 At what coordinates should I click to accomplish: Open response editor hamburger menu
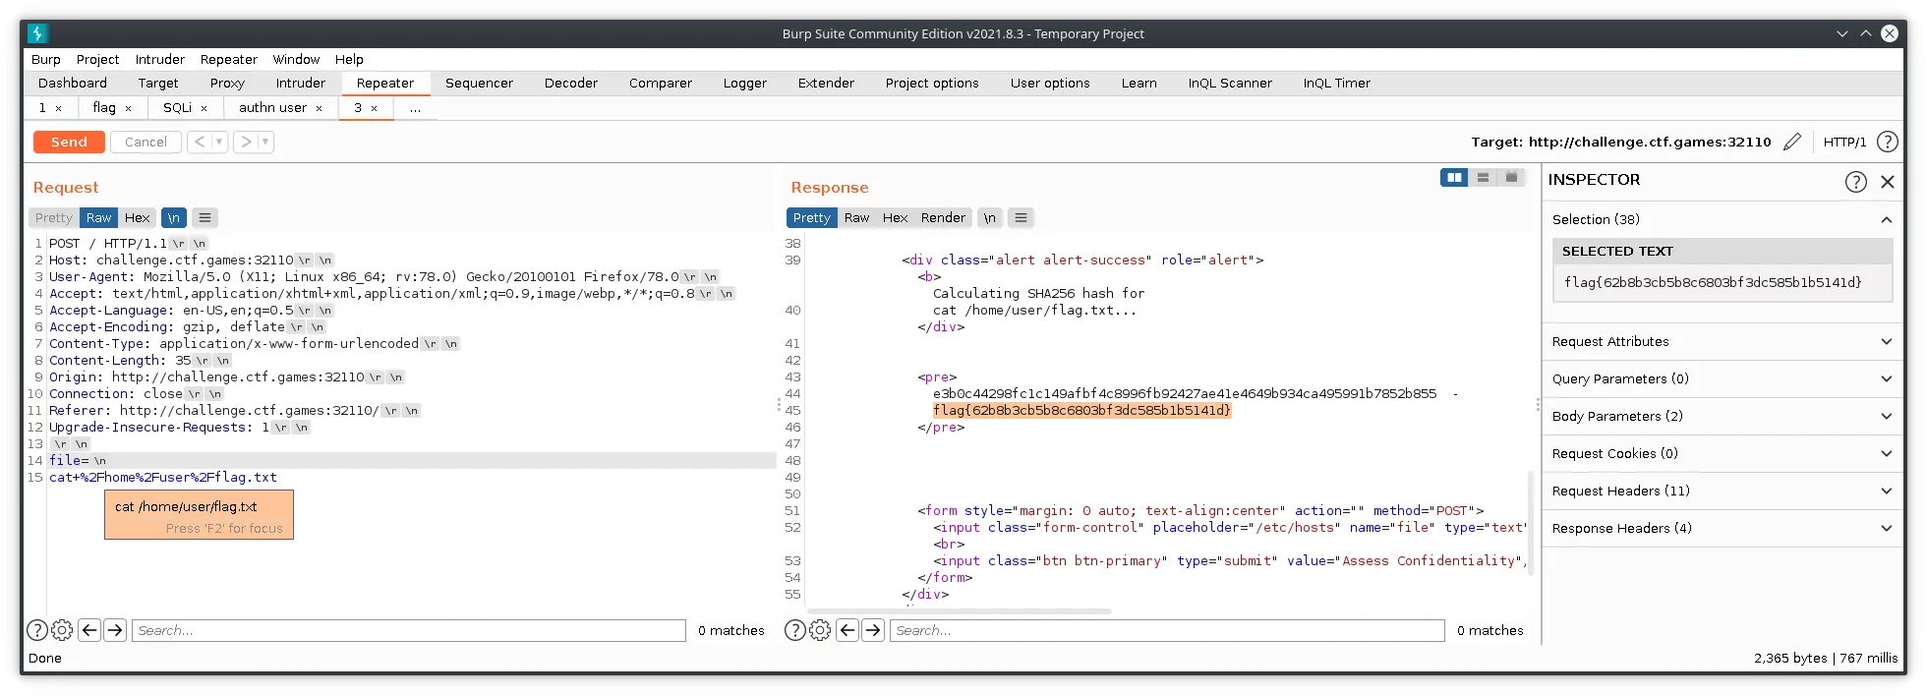[x=1021, y=217]
